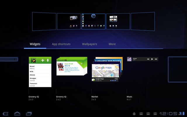This screenshot has height=117, width=187.
Task: Select the Grocery IQ 3 x 2 coupon widget
Action: [x=71, y=70]
